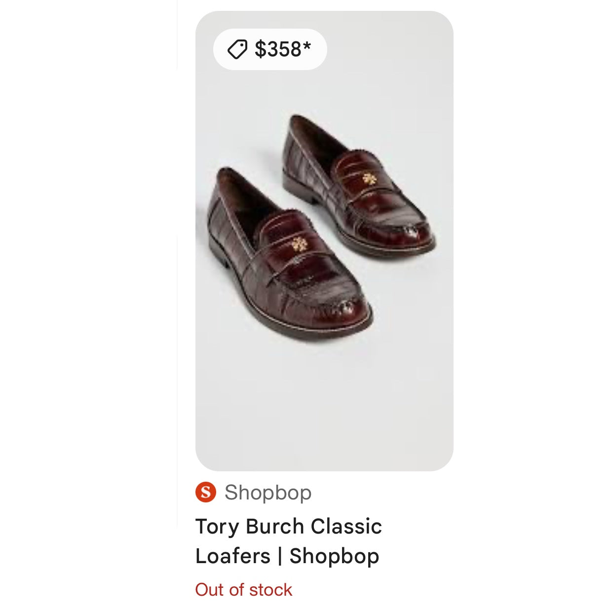611x611 pixels.
Task: Click the words "Tory Burch Classic"
Action: tap(289, 527)
